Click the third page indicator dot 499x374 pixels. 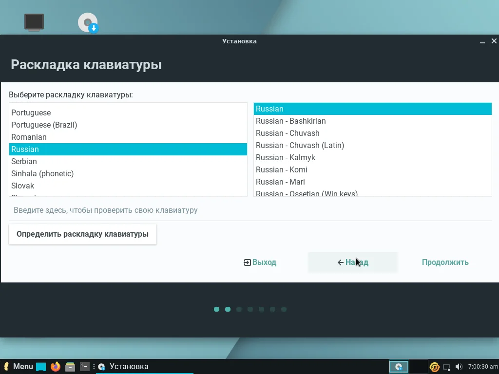239,309
